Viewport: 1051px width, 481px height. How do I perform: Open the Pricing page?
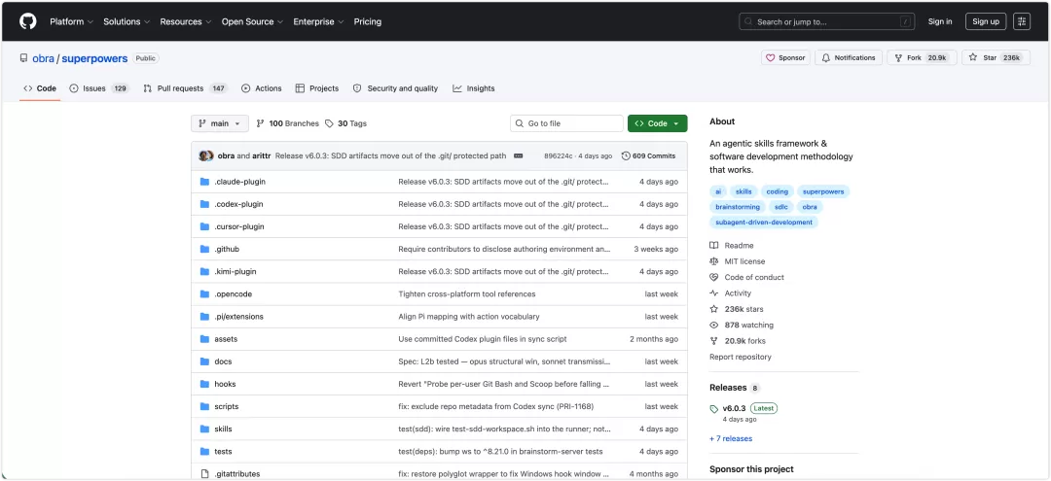click(367, 21)
